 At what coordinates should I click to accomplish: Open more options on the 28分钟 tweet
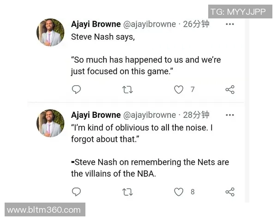[230, 115]
